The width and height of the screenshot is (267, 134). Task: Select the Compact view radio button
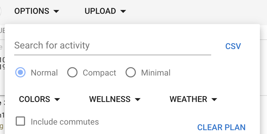click(x=72, y=73)
